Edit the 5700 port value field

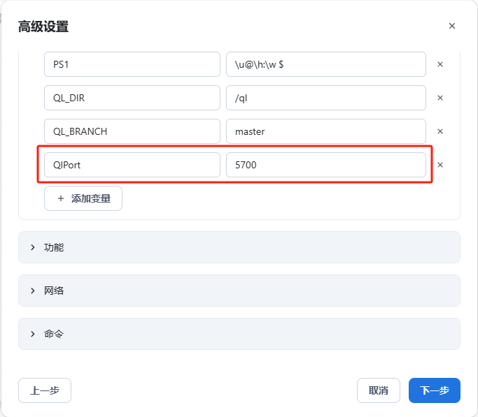click(x=326, y=165)
